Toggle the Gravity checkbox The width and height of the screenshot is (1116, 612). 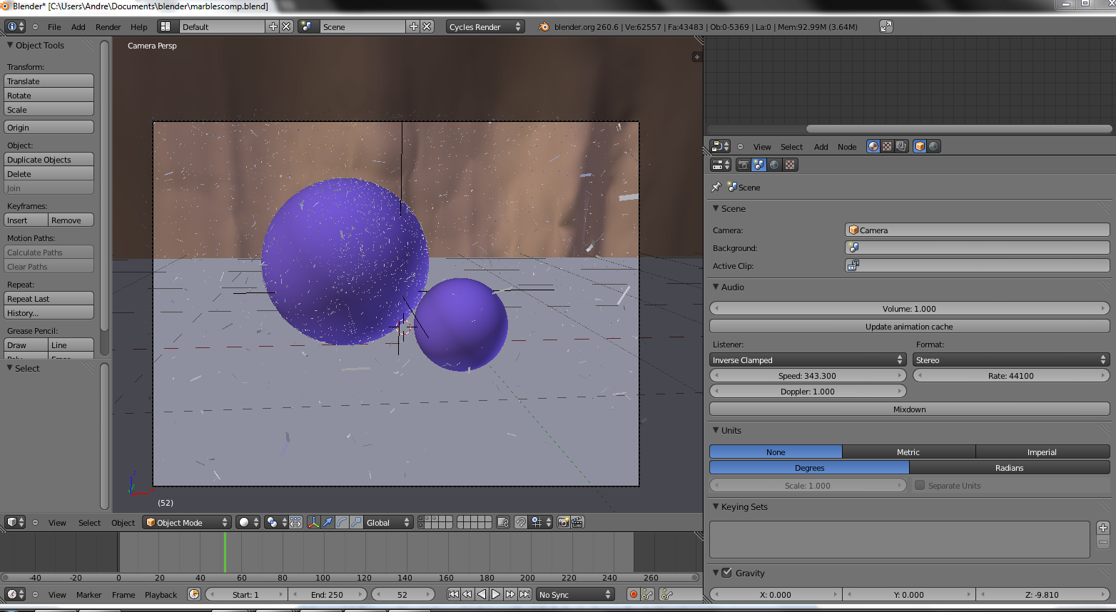727,573
